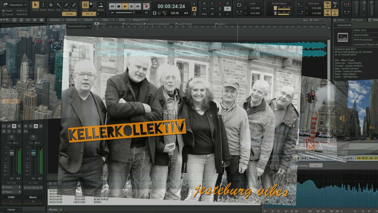The height and width of the screenshot is (213, 378).
Task: Go to project end button
Action: click(x=146, y=13)
